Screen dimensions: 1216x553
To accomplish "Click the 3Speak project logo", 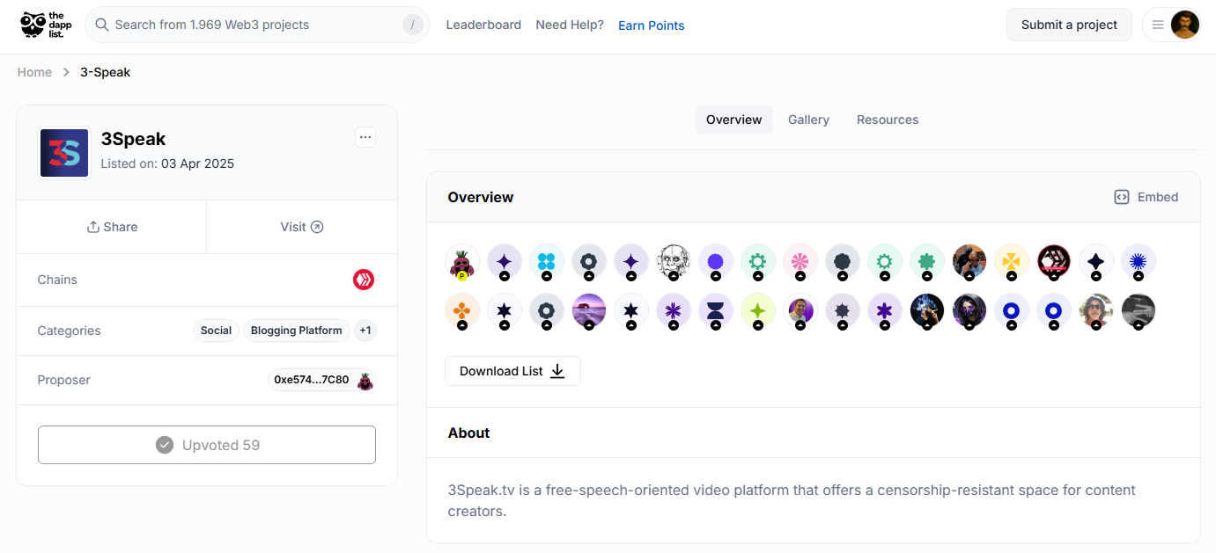I will point(64,153).
